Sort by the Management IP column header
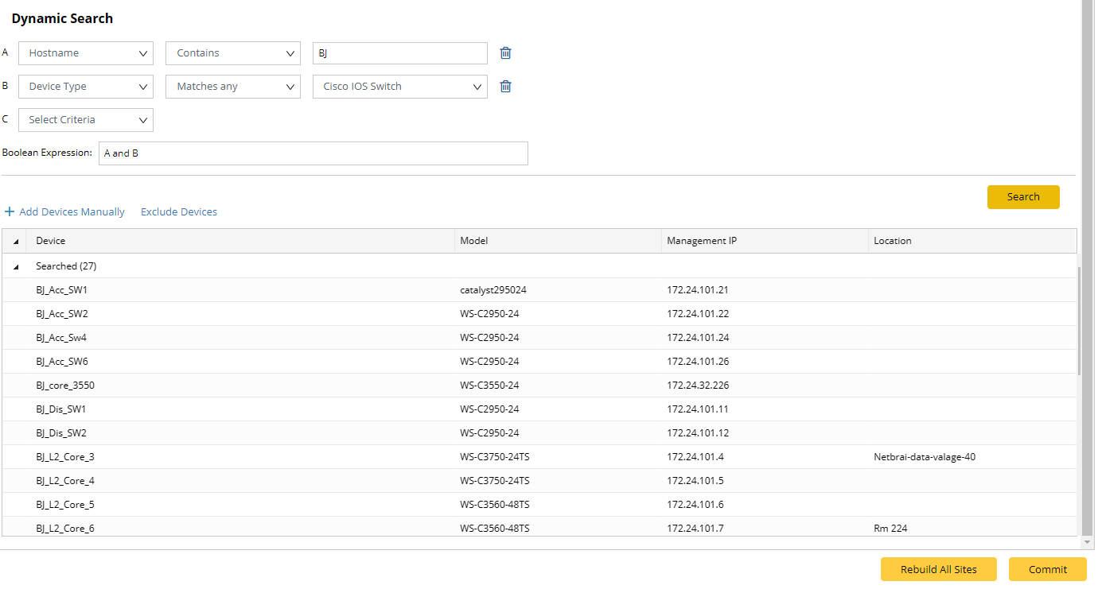Image resolution: width=1098 pixels, height=593 pixels. [702, 241]
